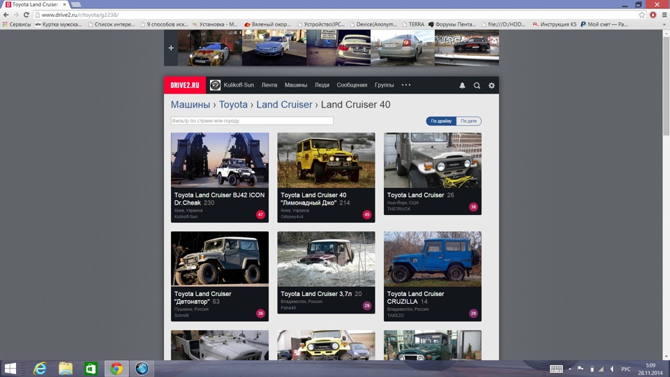Screen dimensions: 670x377
Task: Open File Explorer from the taskbar
Action: pos(66,369)
